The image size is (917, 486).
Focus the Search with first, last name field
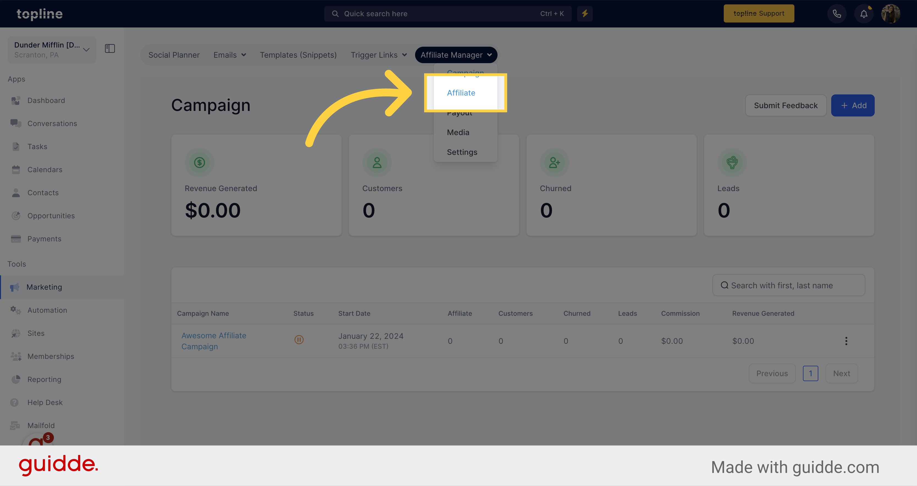click(788, 285)
